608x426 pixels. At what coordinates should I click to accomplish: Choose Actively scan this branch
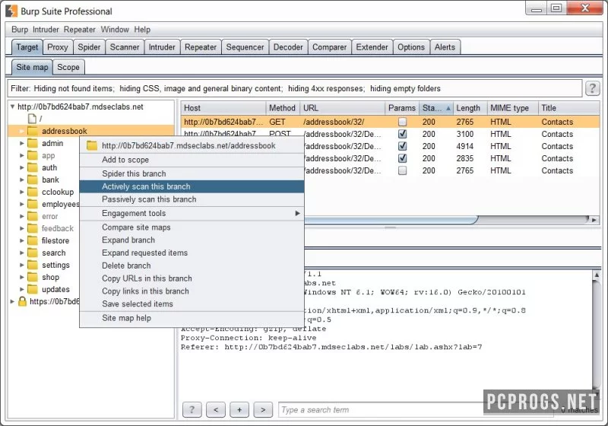point(192,186)
